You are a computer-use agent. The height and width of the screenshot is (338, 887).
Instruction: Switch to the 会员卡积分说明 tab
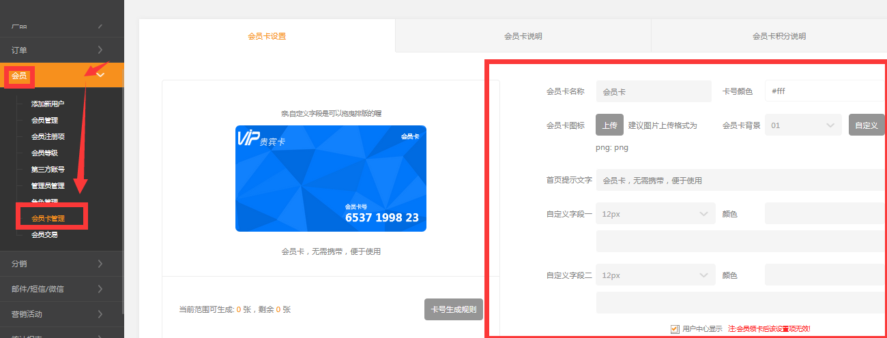(x=779, y=36)
